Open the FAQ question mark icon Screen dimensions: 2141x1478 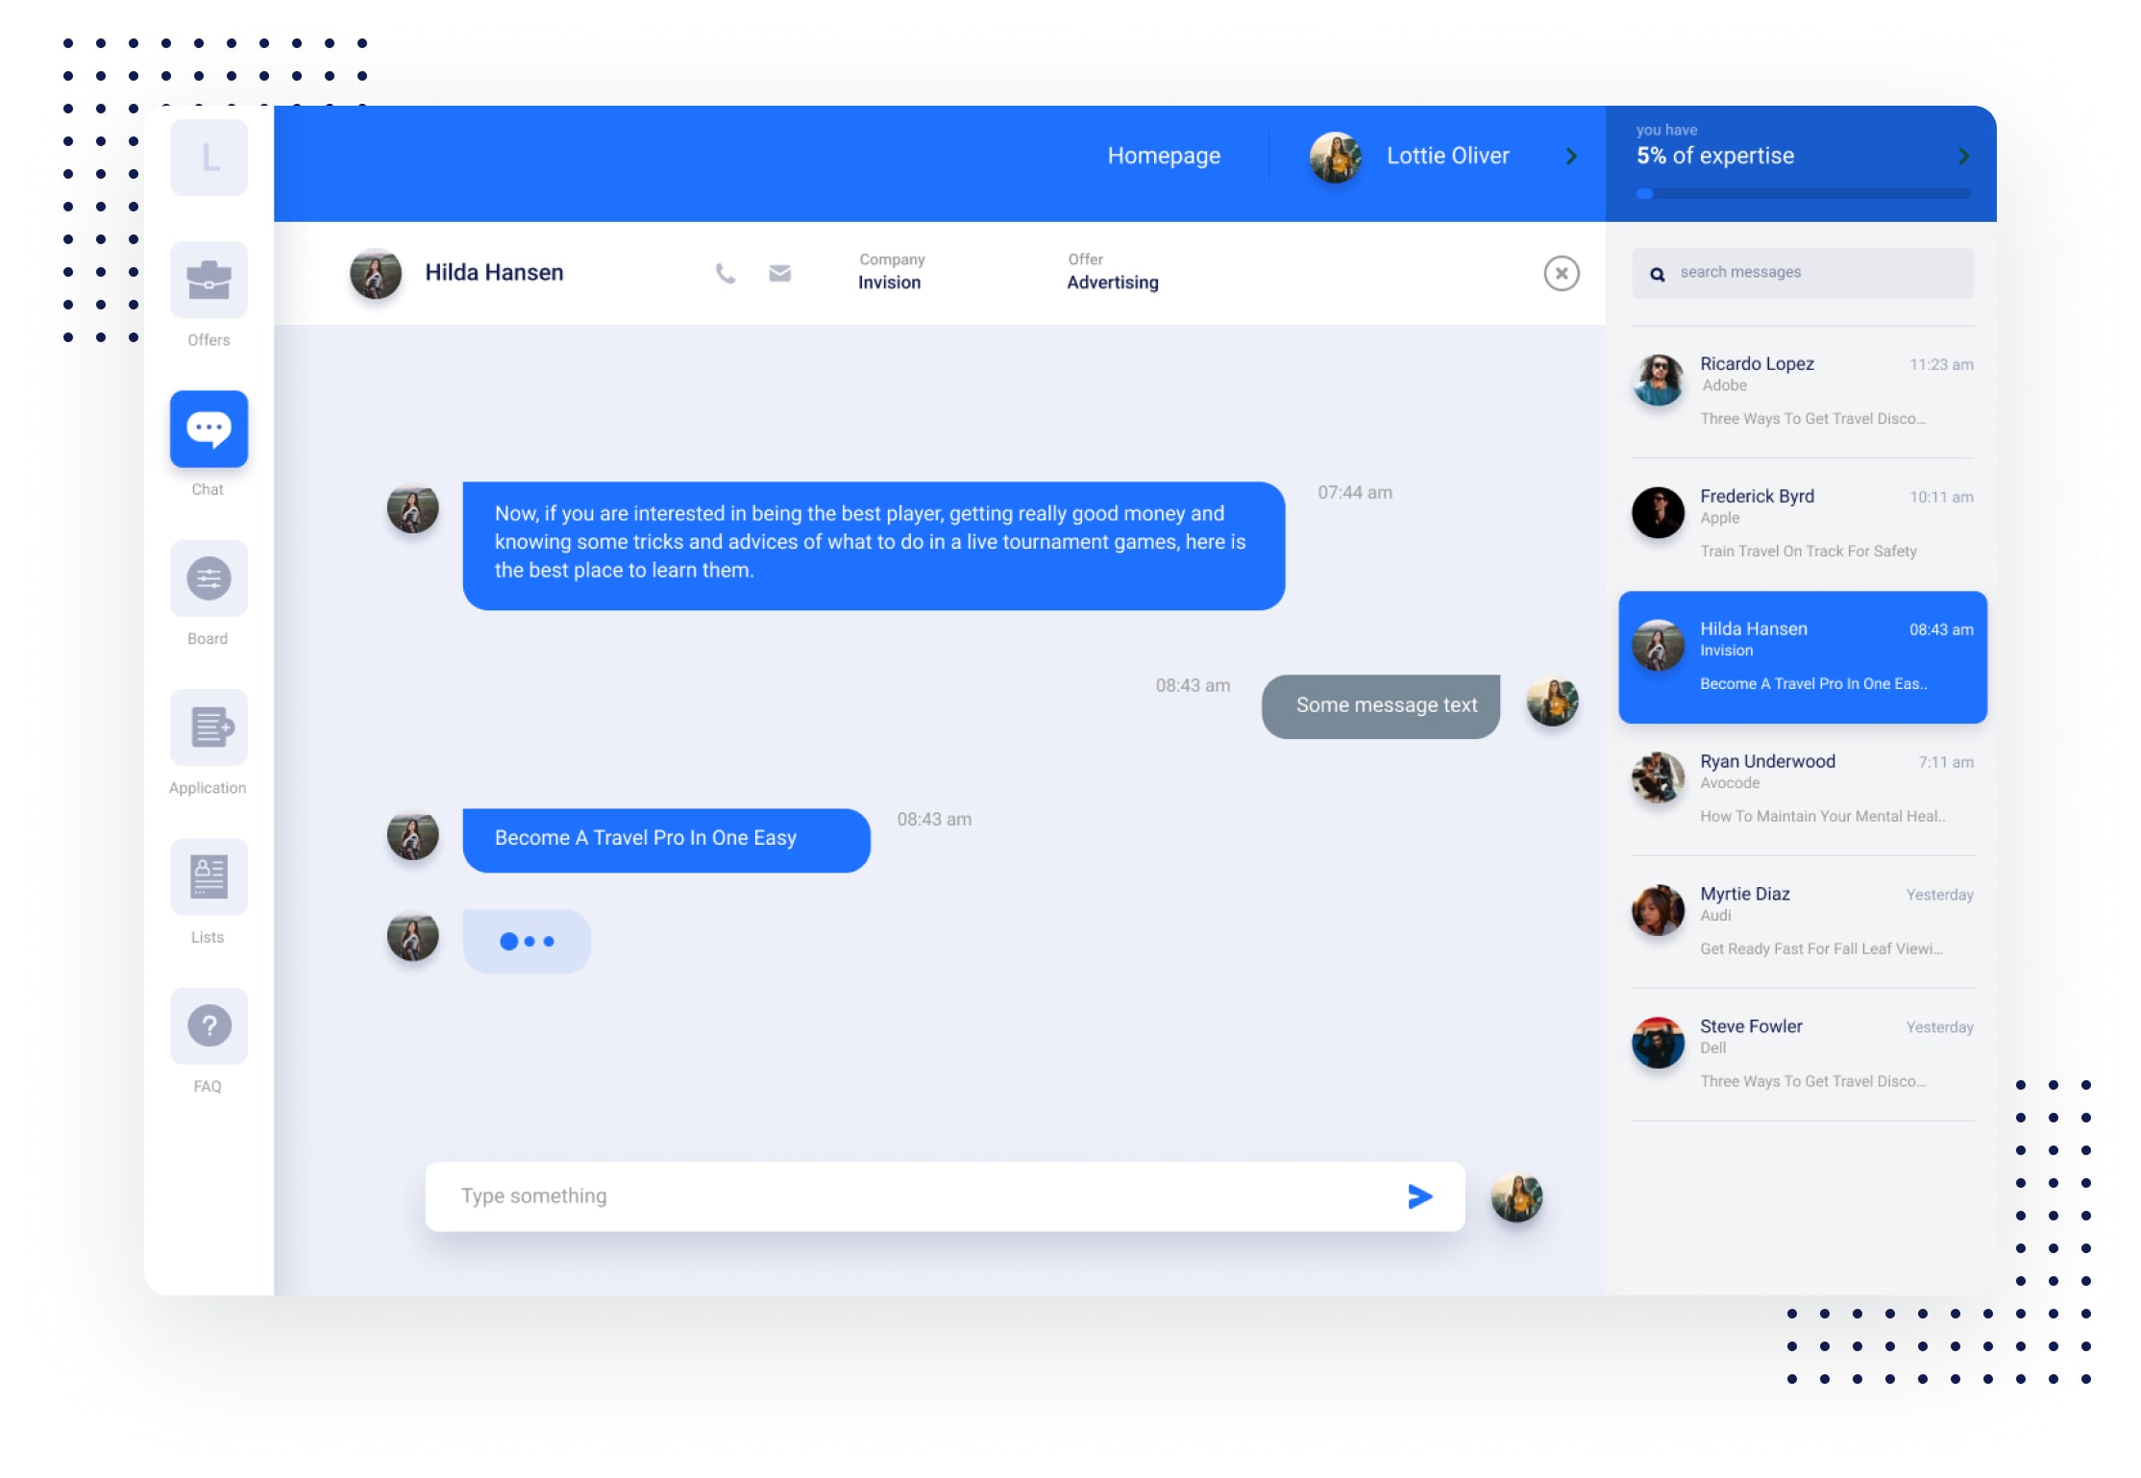pos(209,1025)
